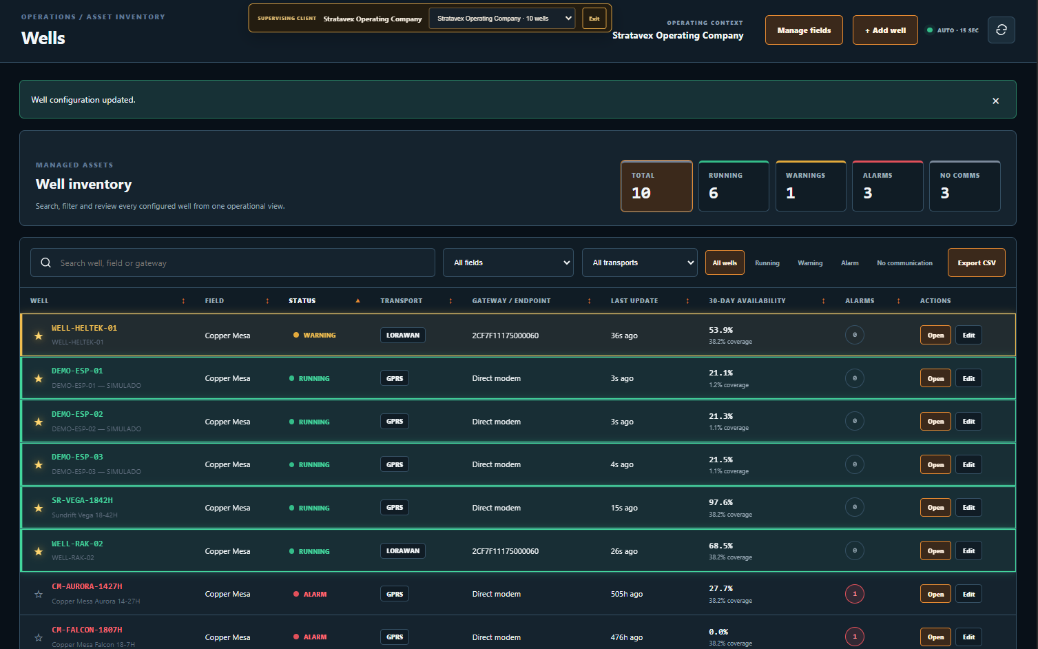Toggle favorite star for WELL-HELTEK-01
Screen dimensions: 1038x649
click(39, 336)
